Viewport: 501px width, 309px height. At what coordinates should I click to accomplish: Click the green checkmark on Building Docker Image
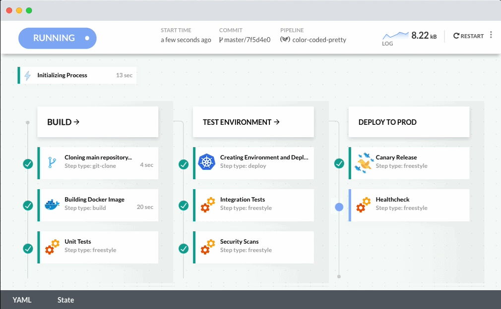pos(28,206)
